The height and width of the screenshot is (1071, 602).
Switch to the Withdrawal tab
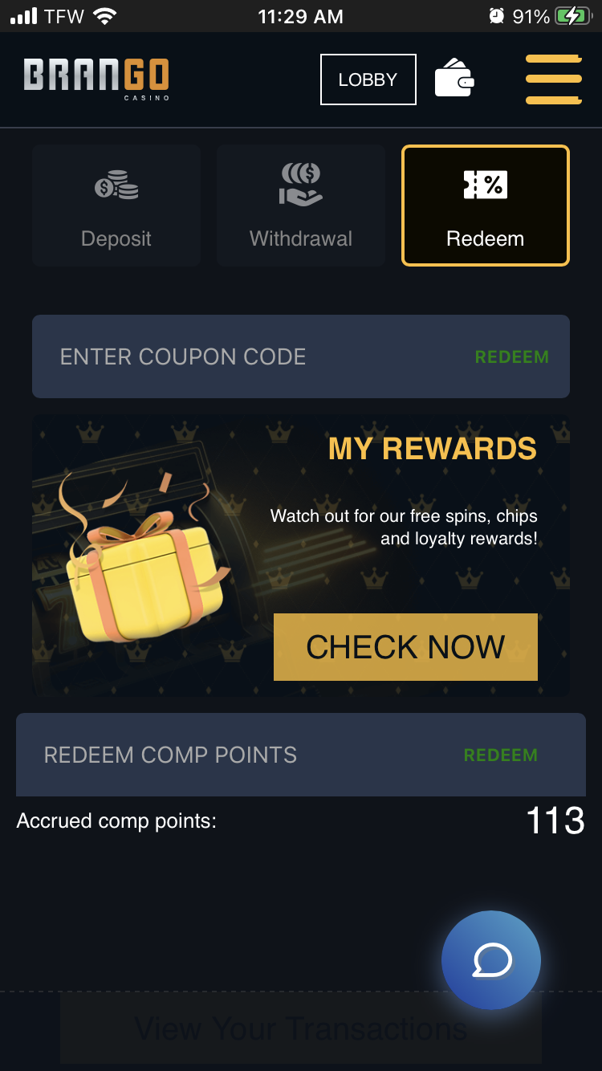(x=301, y=206)
